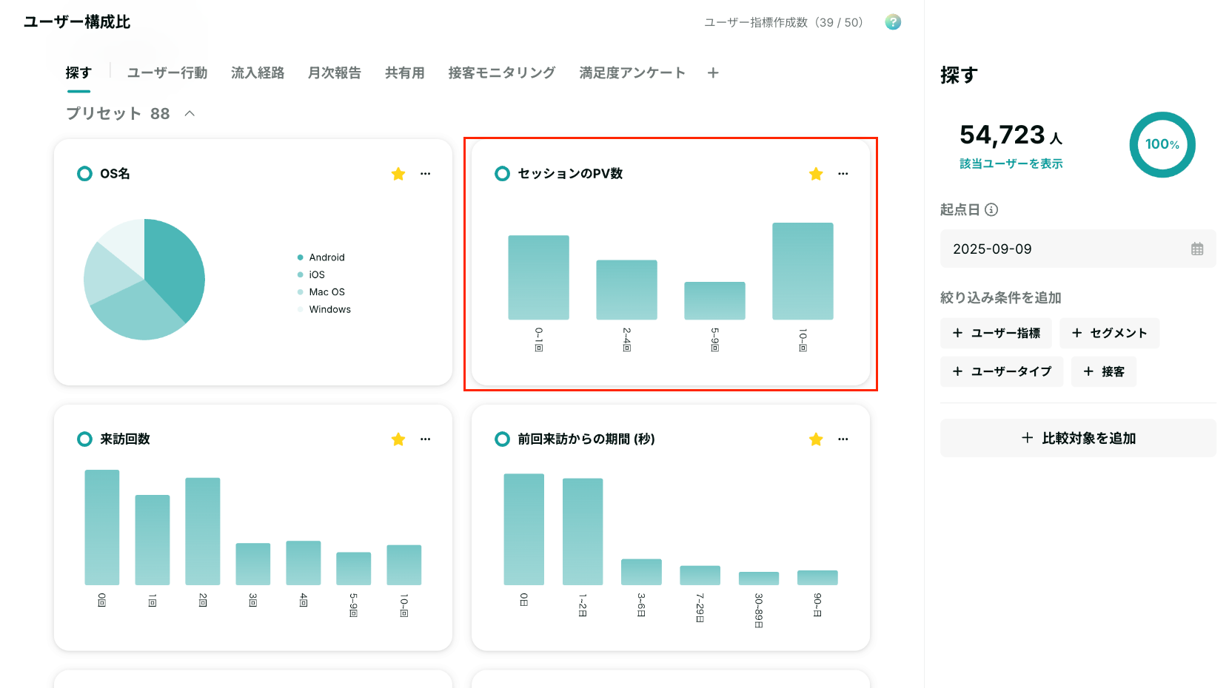Open more options on セッションのPV数 card

[843, 174]
